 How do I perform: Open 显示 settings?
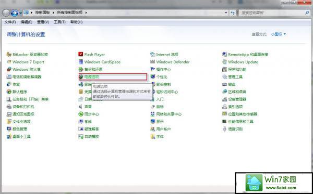tap(157, 122)
